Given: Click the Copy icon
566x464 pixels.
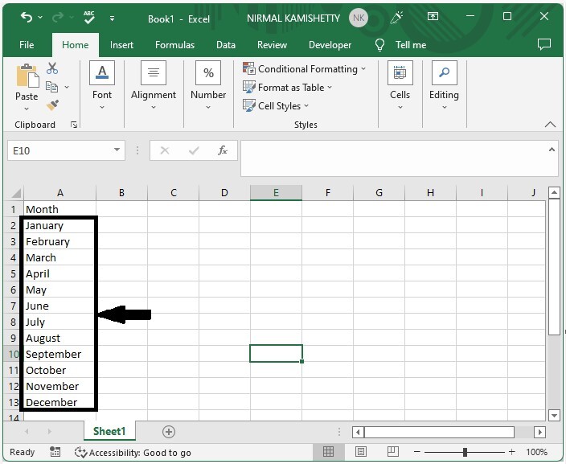Looking at the screenshot, I should pyautogui.click(x=51, y=87).
